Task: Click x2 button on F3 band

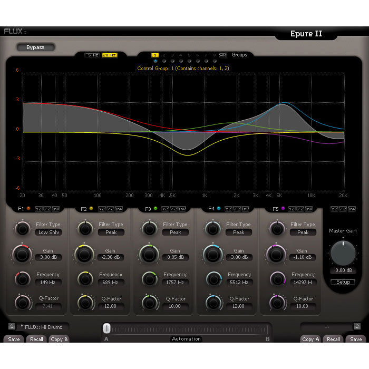Action: [165, 209]
